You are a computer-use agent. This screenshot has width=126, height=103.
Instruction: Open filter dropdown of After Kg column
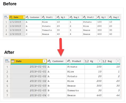(100, 61)
